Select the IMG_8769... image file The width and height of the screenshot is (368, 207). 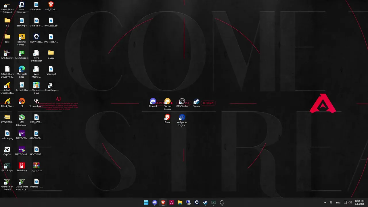[x=36, y=119]
